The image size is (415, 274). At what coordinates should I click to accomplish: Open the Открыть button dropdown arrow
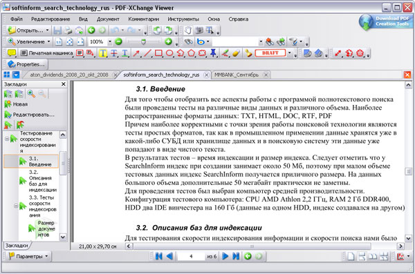(x=47, y=30)
